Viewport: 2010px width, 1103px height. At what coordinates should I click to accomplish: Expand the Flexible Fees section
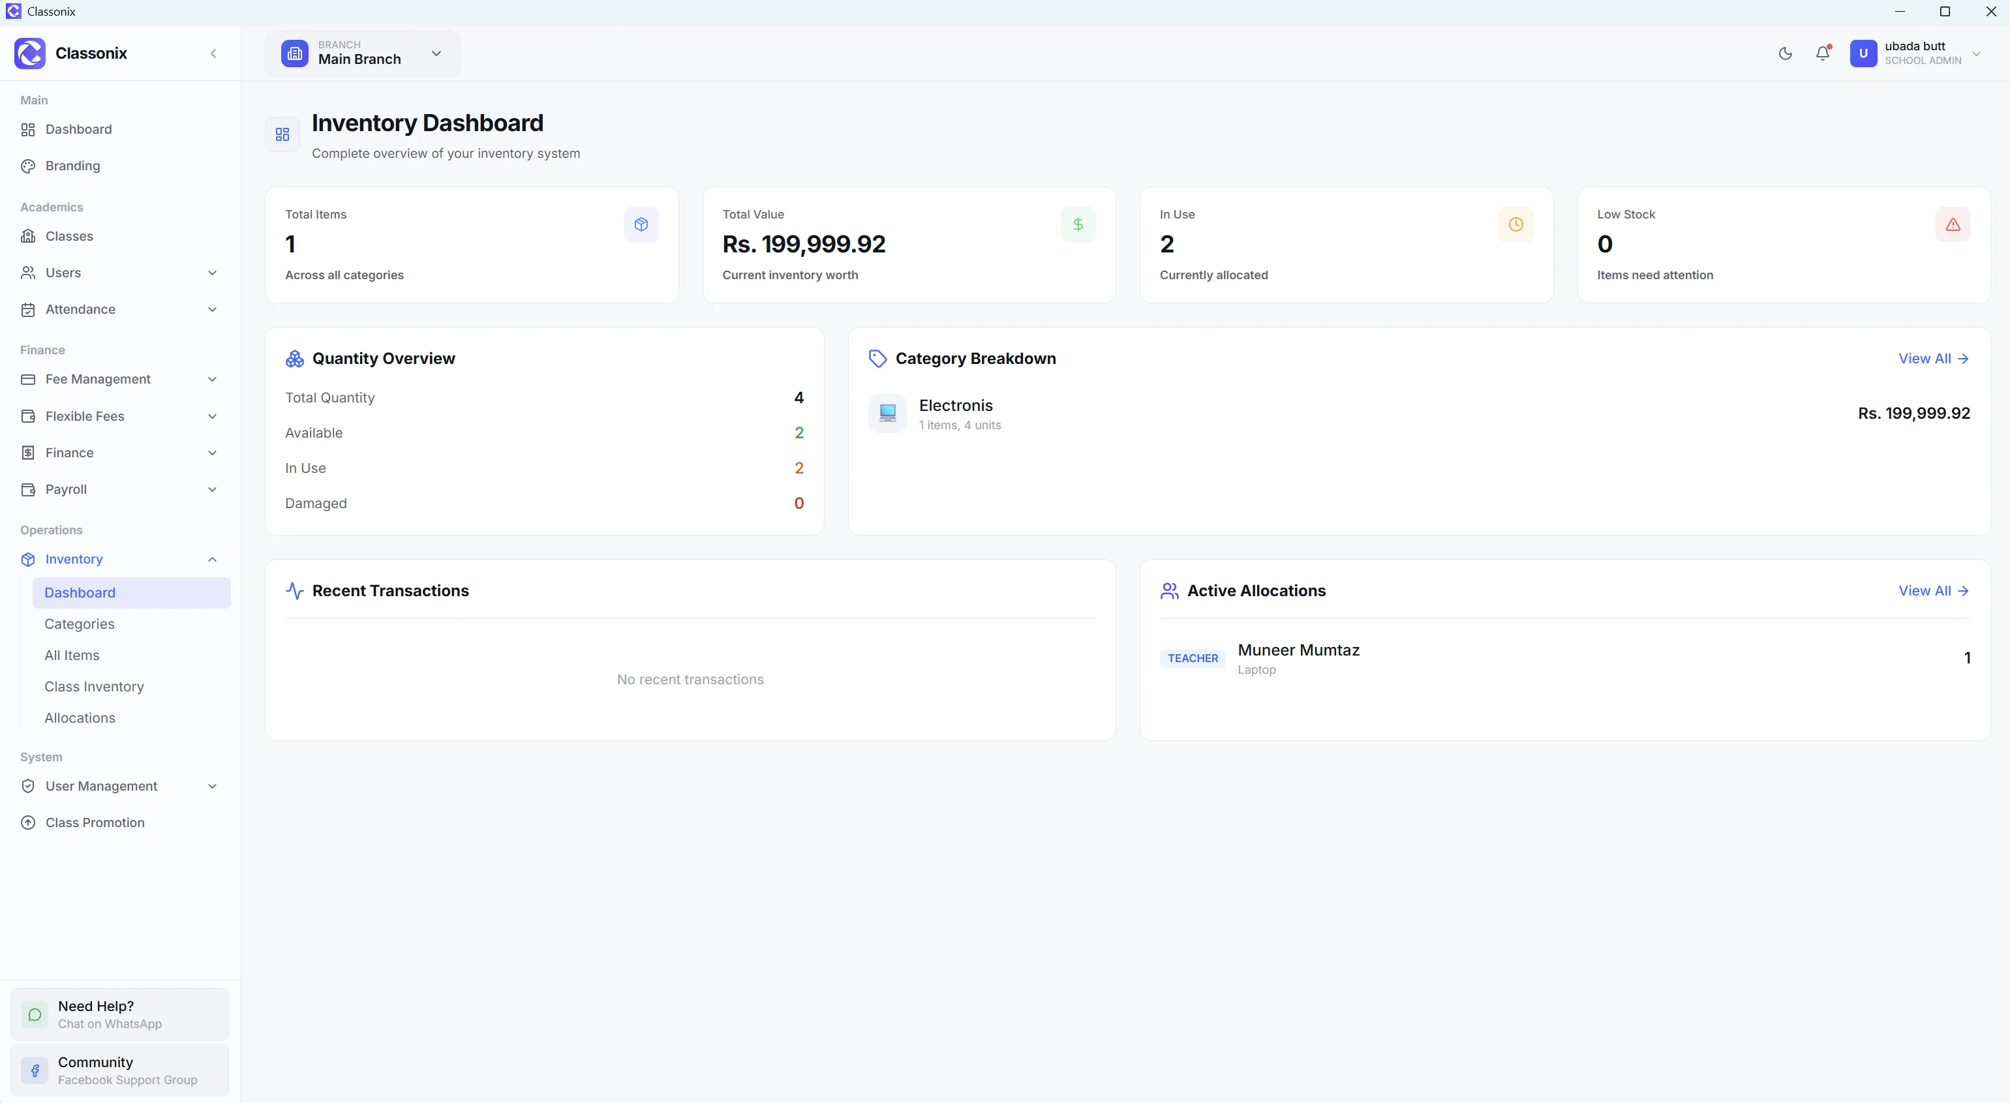click(x=119, y=416)
